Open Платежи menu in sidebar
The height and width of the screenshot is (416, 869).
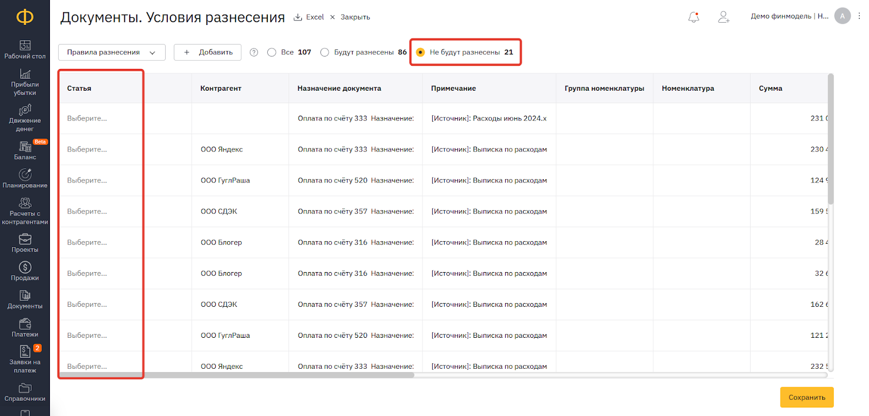click(x=25, y=327)
